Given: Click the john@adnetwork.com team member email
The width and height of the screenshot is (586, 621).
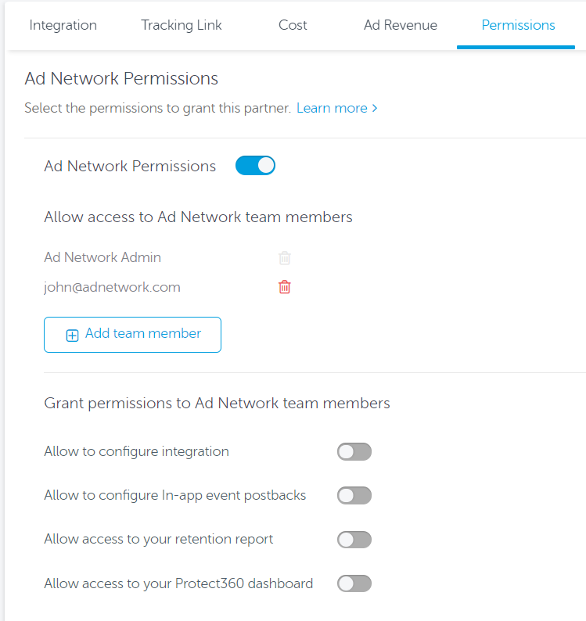Looking at the screenshot, I should click(x=112, y=287).
